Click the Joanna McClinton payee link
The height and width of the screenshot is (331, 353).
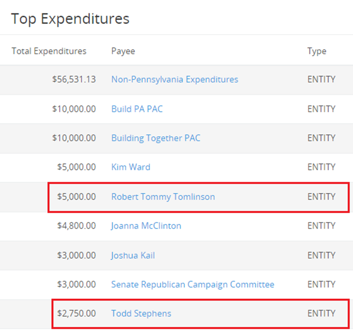(x=146, y=226)
